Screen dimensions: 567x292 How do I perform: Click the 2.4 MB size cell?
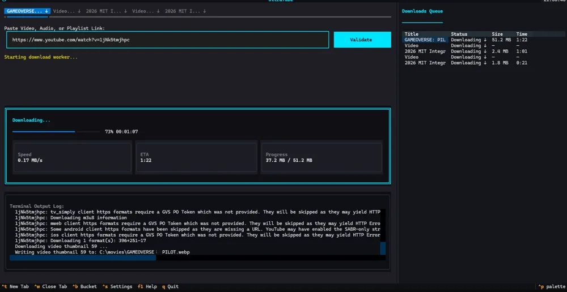[x=500, y=51]
